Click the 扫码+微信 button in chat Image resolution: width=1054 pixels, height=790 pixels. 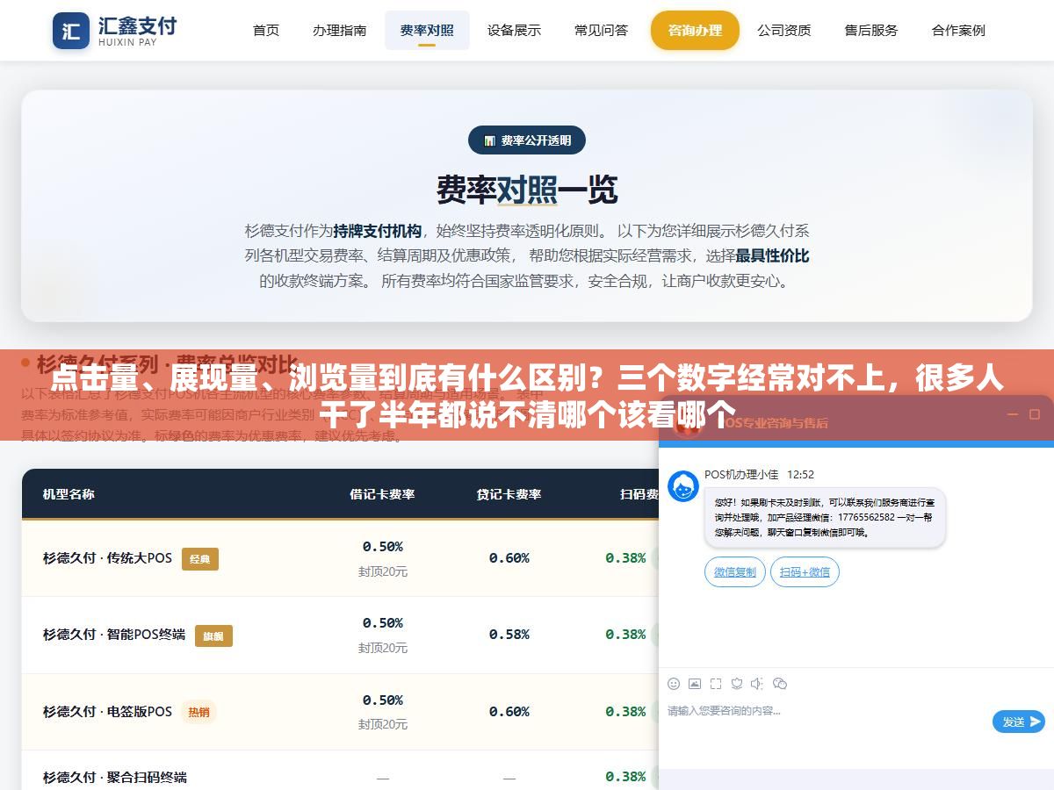pos(805,572)
